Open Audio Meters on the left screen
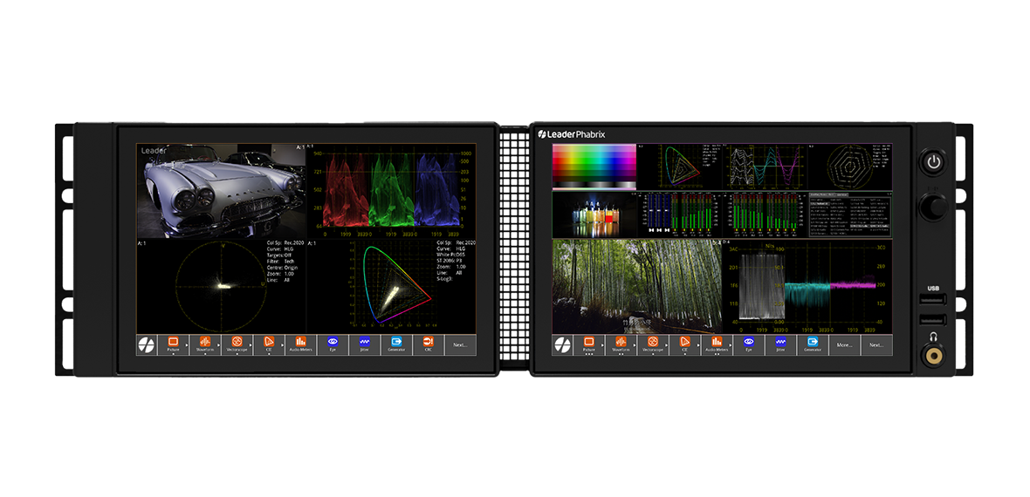This screenshot has width=1030, height=497. tap(301, 344)
